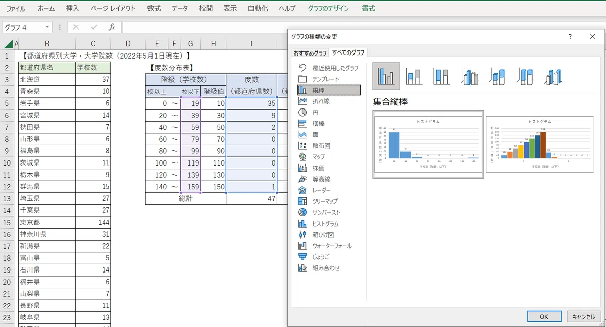Choose 縦棒 column chart category

(x=329, y=90)
